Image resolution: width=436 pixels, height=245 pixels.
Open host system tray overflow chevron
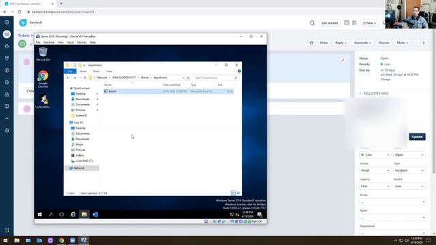click(x=395, y=240)
